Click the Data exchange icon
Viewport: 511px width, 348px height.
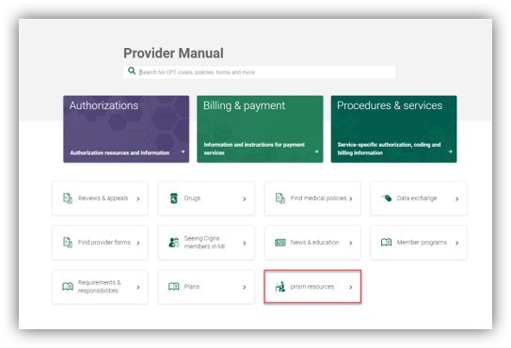point(387,198)
